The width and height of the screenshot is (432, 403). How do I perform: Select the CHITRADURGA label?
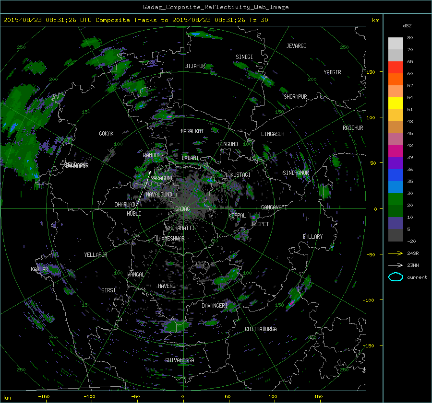pos(261,329)
